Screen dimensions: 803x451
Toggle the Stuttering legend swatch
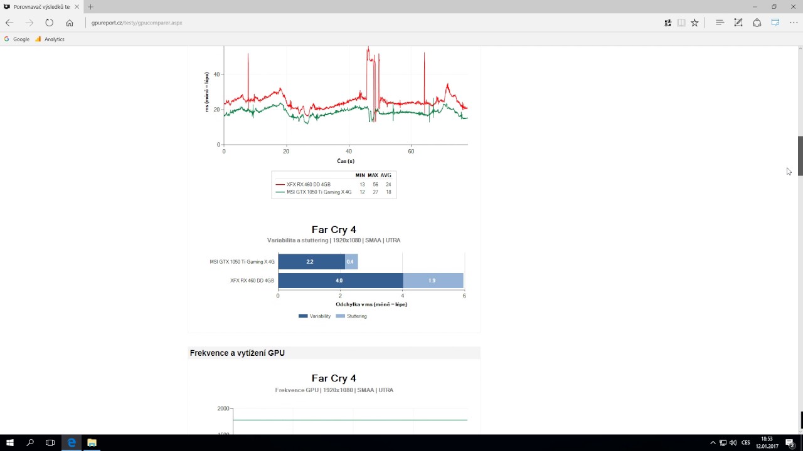click(x=341, y=316)
